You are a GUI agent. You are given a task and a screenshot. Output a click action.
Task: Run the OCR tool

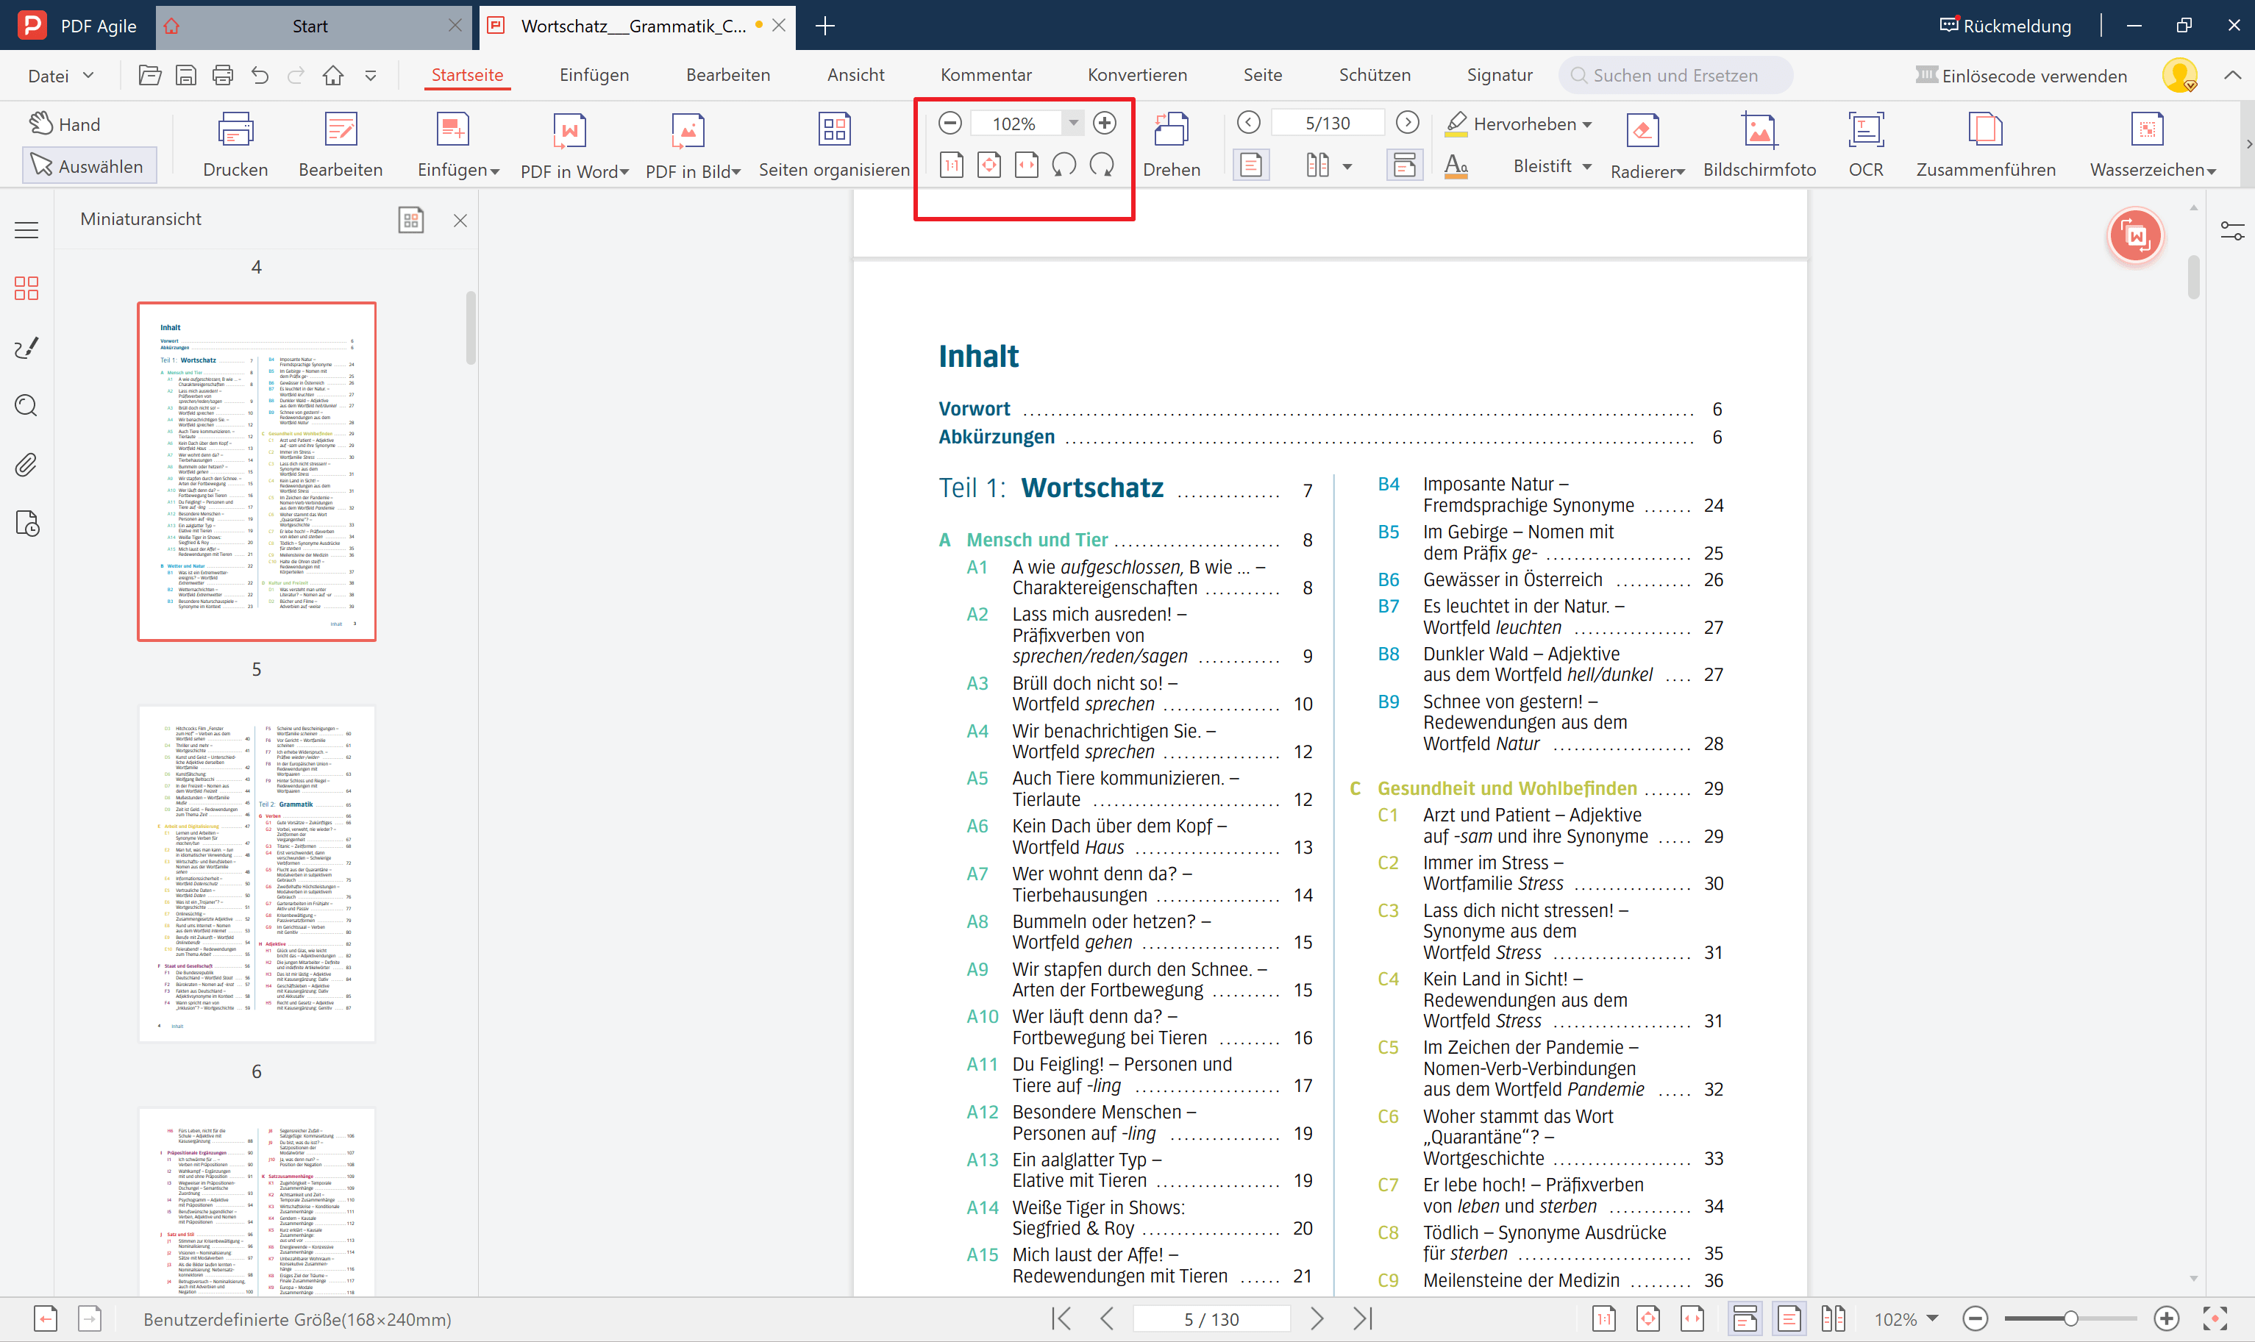pos(1865,145)
